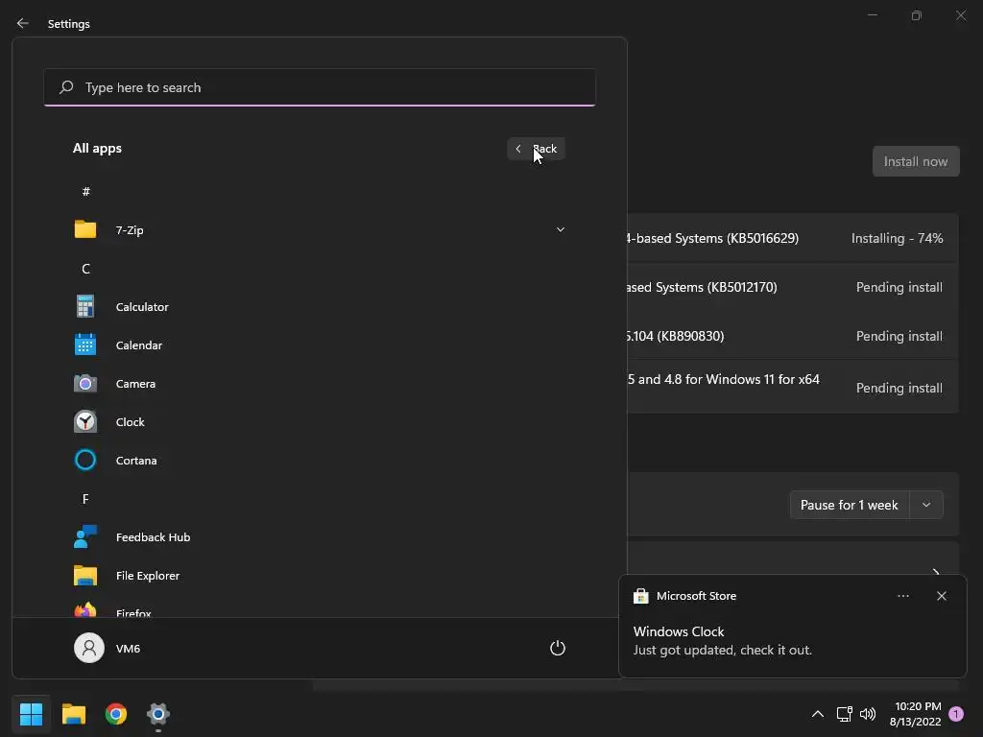
Task: Click the All apps heading
Action: 97,148
